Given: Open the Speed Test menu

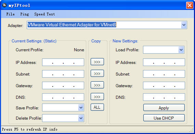Looking at the screenshot, I should (44, 14).
